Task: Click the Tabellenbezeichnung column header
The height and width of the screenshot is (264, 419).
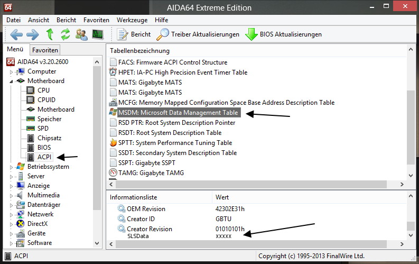Action: click(x=139, y=51)
